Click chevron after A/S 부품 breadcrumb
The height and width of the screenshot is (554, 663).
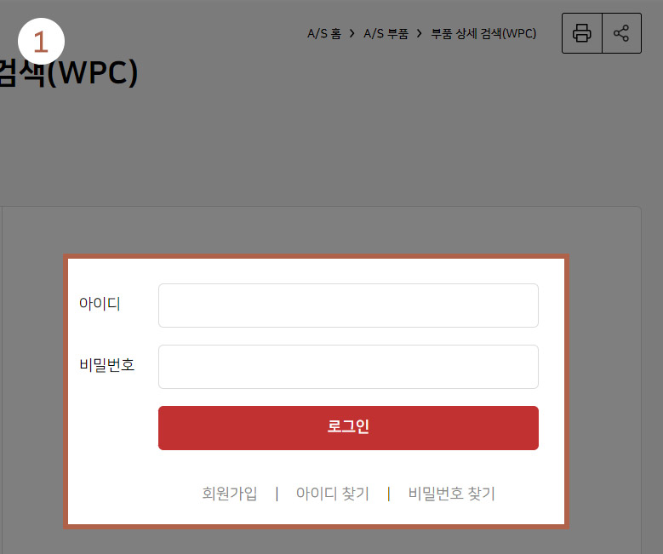click(419, 33)
